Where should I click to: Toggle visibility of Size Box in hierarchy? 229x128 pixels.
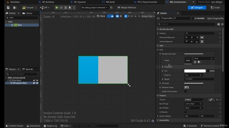point(37,80)
